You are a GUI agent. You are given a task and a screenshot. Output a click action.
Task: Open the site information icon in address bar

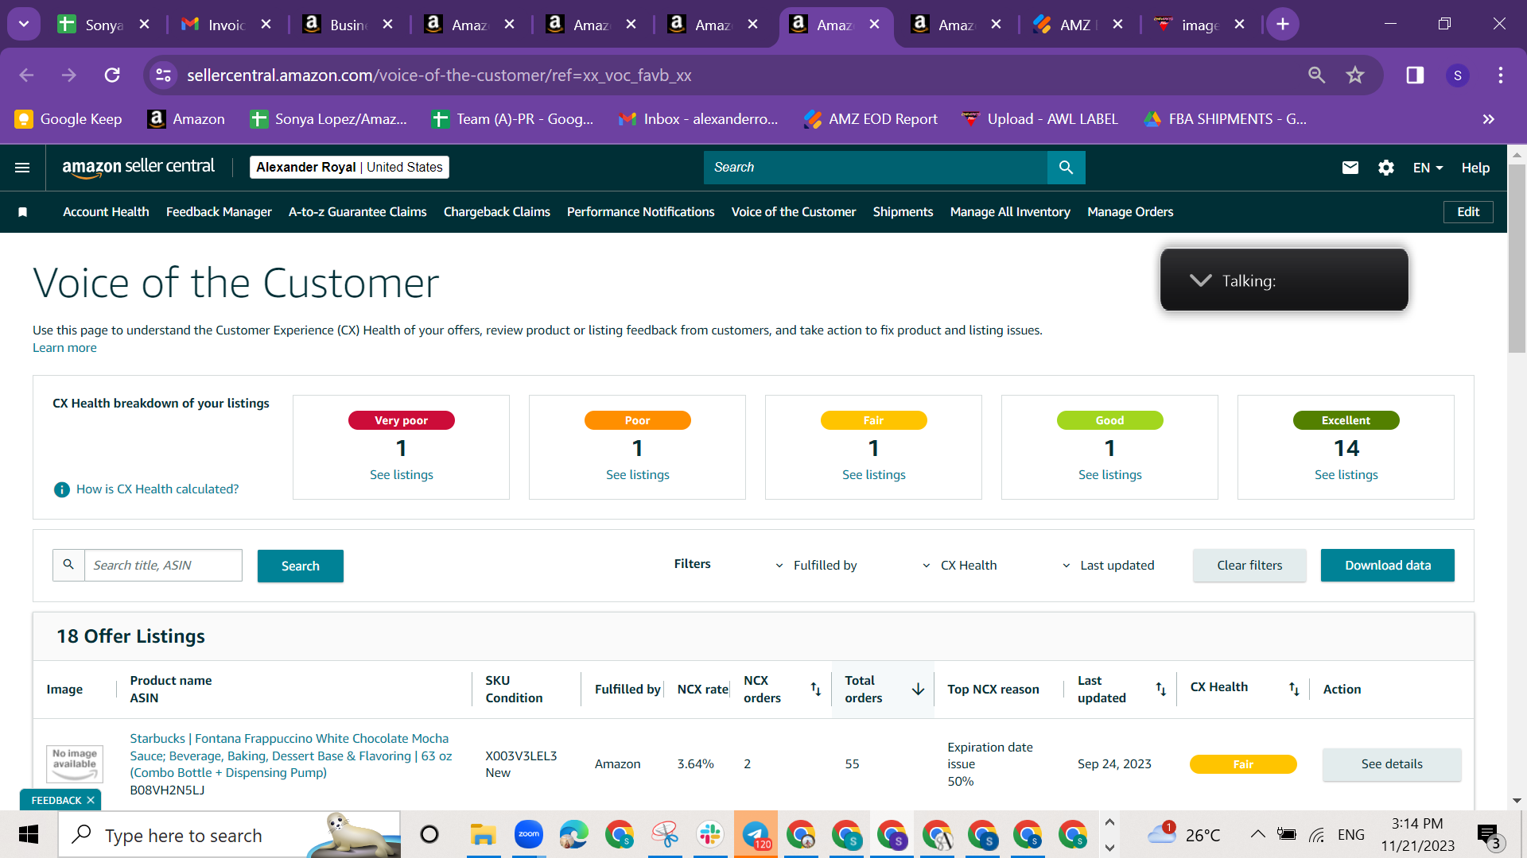point(163,75)
